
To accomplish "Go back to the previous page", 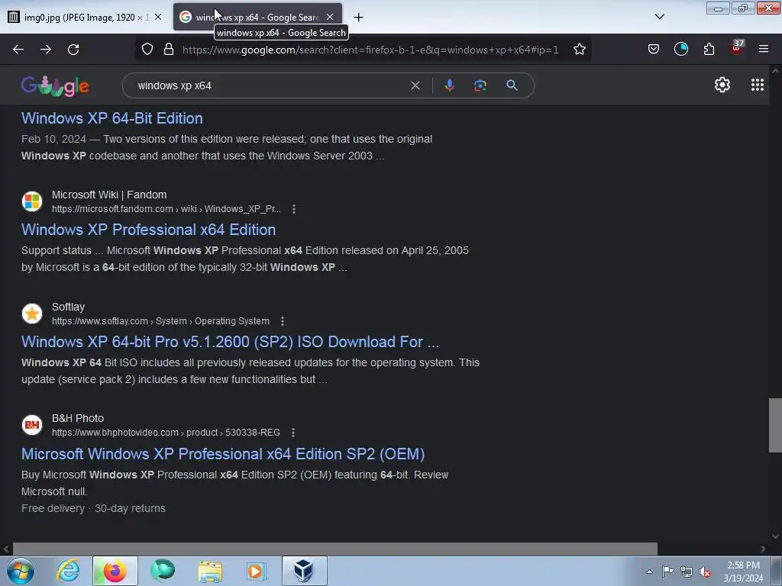I will [x=18, y=50].
